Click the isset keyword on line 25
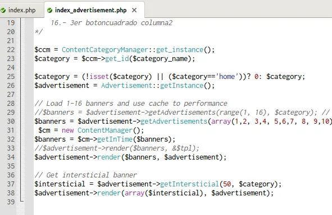This screenshot has width=332, height=215. click(99, 76)
